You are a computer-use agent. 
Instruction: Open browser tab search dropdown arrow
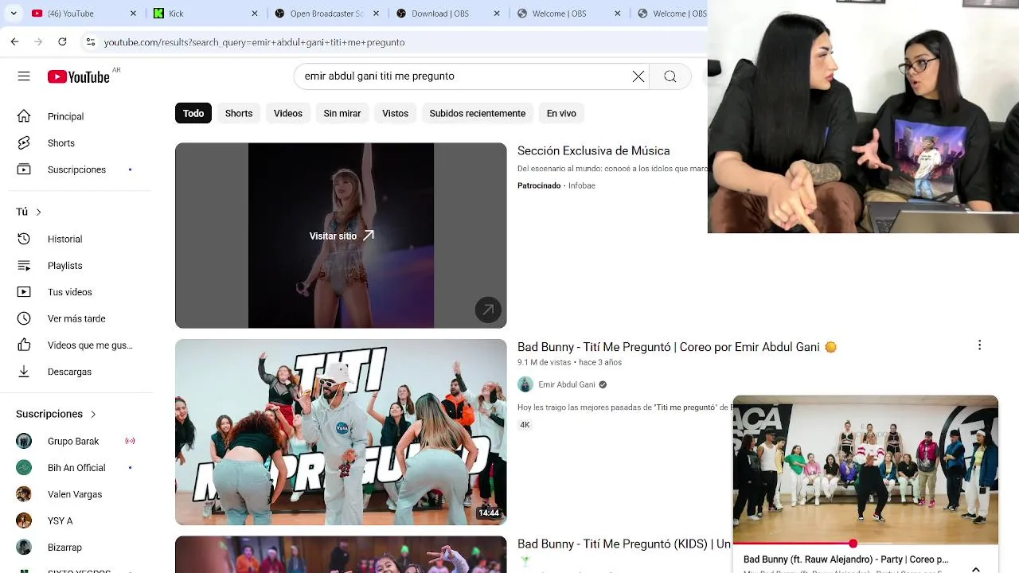point(13,14)
